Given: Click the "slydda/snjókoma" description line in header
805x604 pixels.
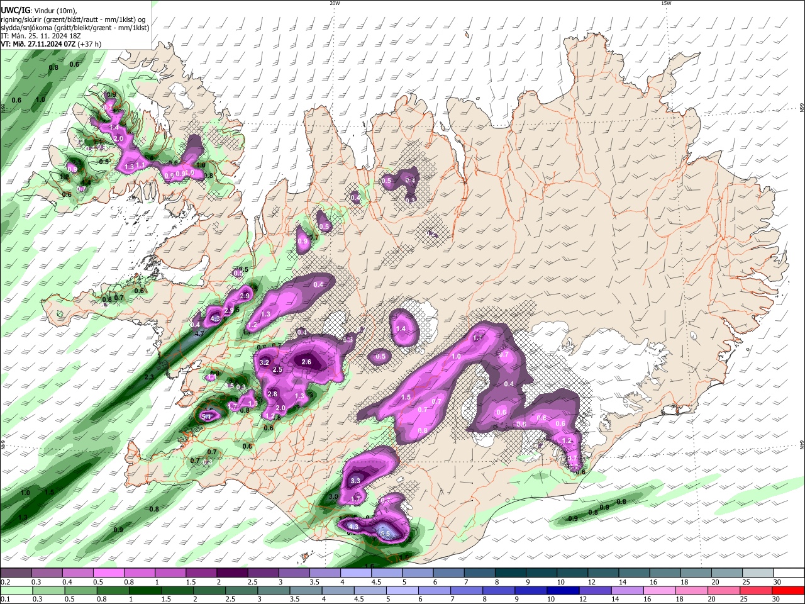Looking at the screenshot, I should (75, 28).
